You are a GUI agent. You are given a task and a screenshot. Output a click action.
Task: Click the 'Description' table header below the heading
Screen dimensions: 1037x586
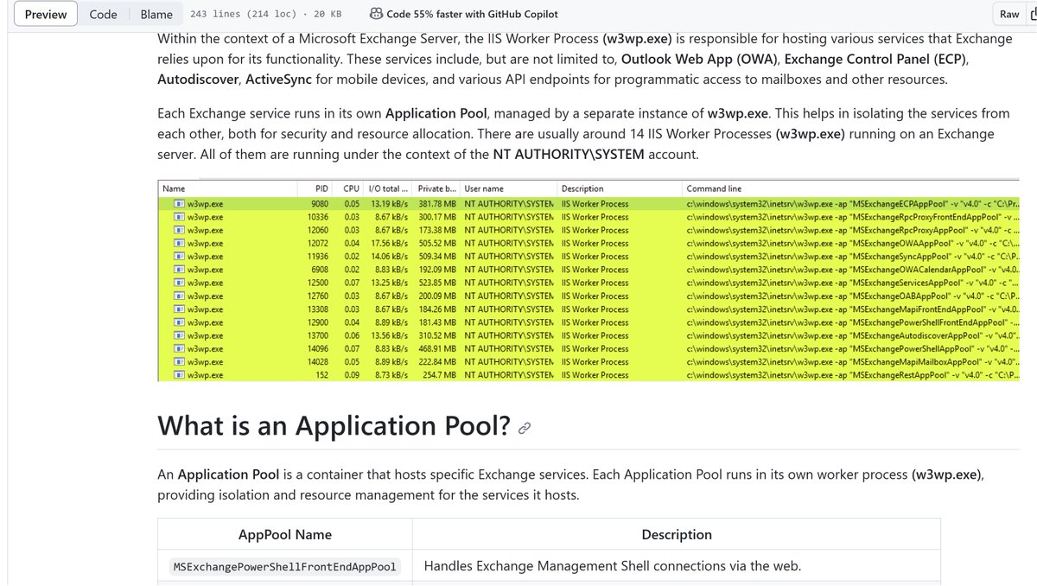click(677, 534)
